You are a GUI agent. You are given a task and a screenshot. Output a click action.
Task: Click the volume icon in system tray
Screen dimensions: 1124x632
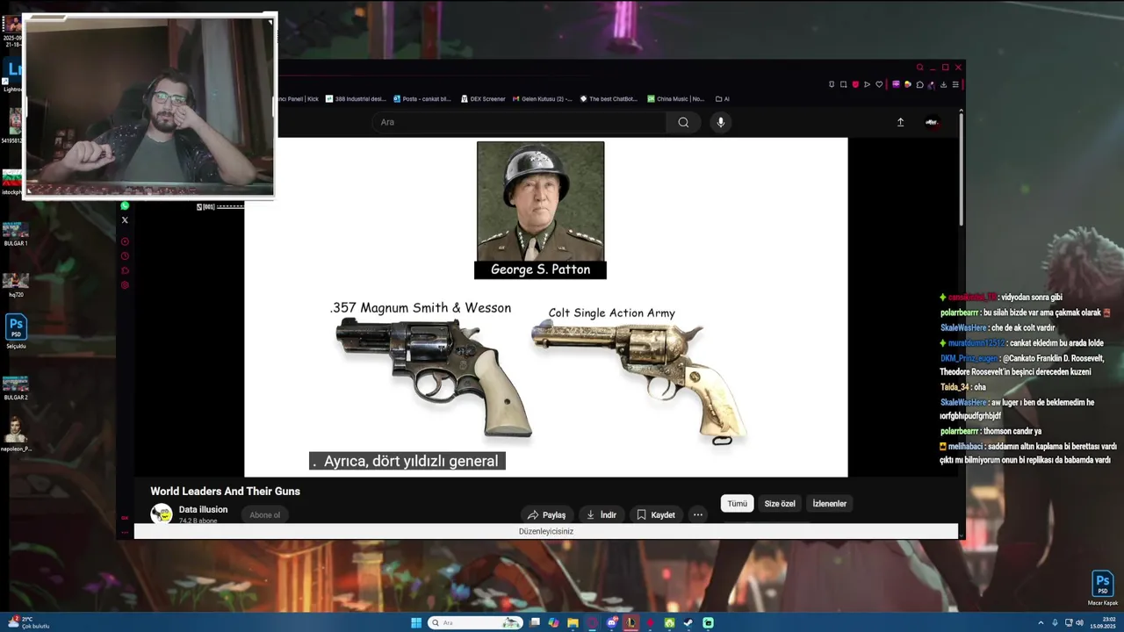tap(1079, 623)
